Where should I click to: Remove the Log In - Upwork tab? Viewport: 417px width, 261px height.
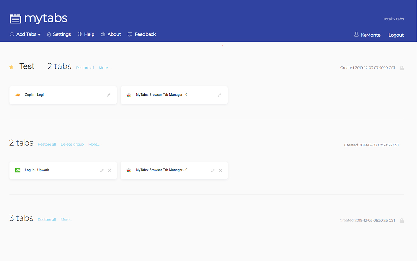click(109, 171)
